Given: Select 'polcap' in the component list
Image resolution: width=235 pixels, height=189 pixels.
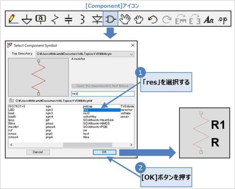Looking at the screenshot, I should click(88, 106).
